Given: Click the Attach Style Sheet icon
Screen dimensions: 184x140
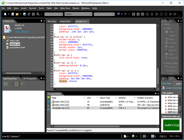Looking at the screenshot, I should click(163, 88).
